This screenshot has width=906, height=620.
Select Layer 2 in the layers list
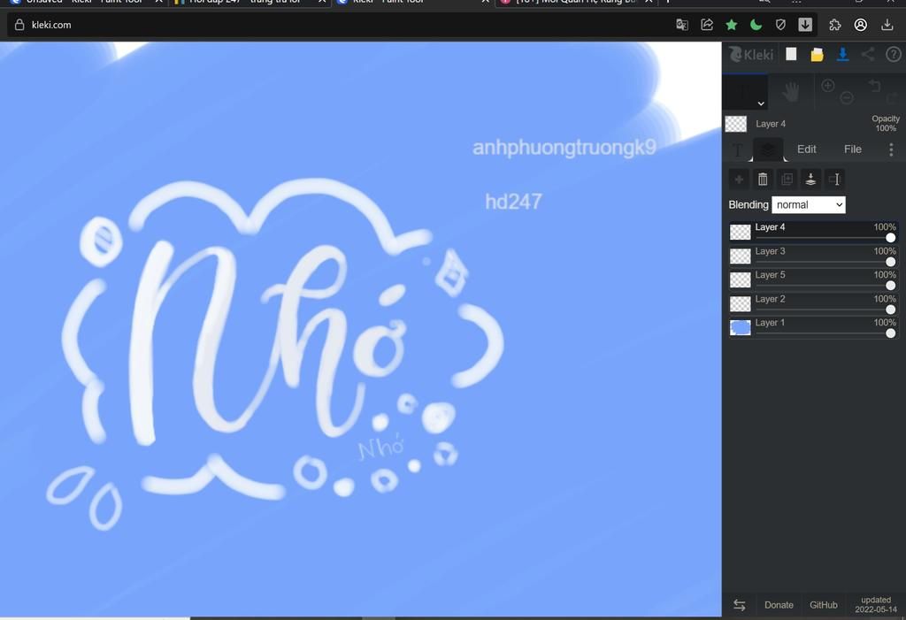tap(813, 303)
